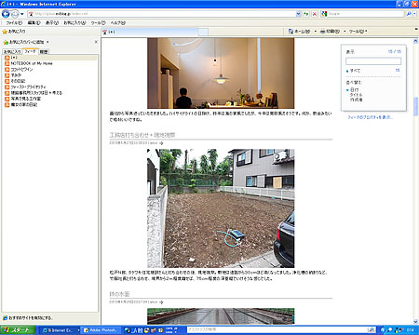Click the Forward navigation arrow button
This screenshot has width=419, height=335.
coord(15,14)
